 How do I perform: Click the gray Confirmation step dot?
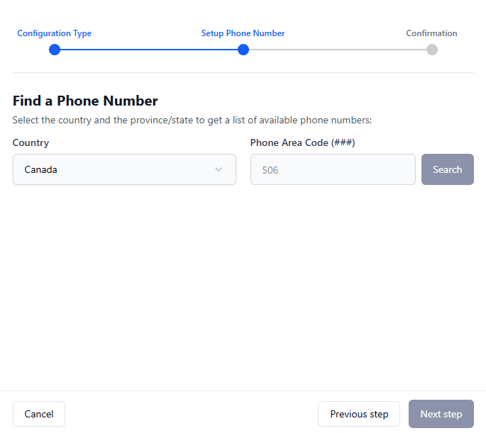point(432,50)
